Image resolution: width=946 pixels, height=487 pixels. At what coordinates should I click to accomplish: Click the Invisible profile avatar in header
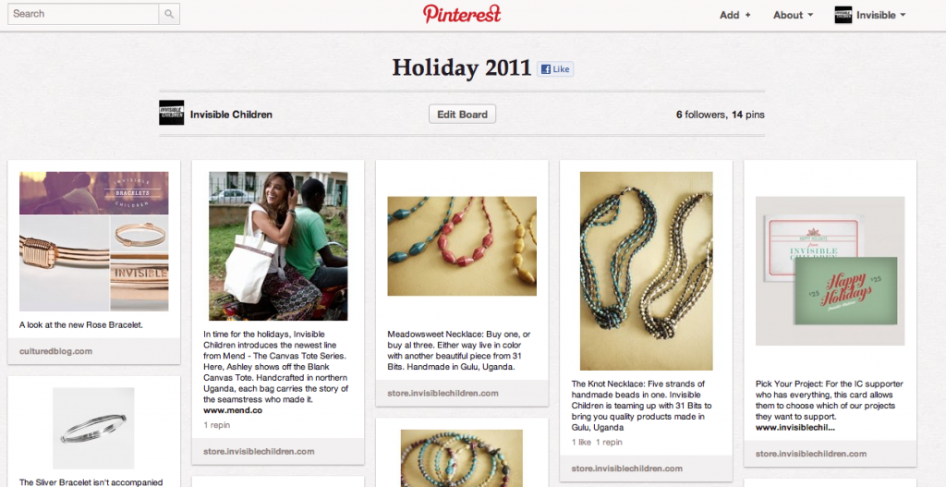(x=843, y=15)
